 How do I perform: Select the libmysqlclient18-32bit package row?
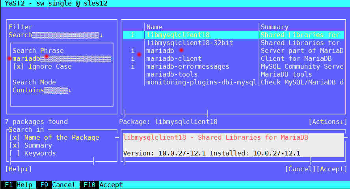click(x=233, y=43)
